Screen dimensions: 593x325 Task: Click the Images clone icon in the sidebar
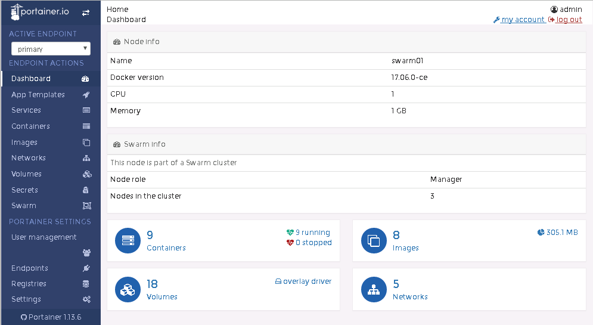click(x=86, y=143)
